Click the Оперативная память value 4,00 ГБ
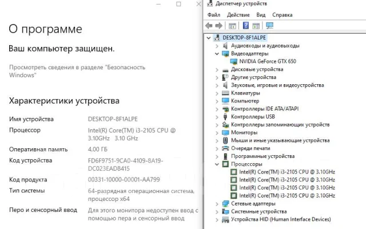This screenshot has height=229, width=366. (98, 149)
